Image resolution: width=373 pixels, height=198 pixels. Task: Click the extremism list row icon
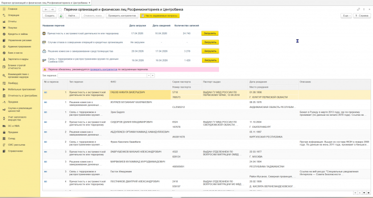44,33
